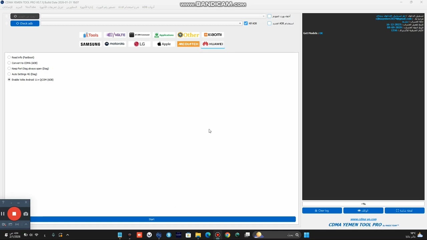The height and width of the screenshot is (240, 427).
Task: Click the Get Models: OK log text
Action: pyautogui.click(x=313, y=33)
